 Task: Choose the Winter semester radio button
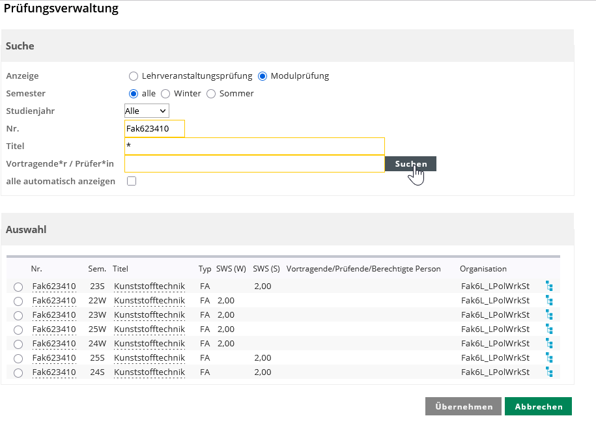(165, 93)
